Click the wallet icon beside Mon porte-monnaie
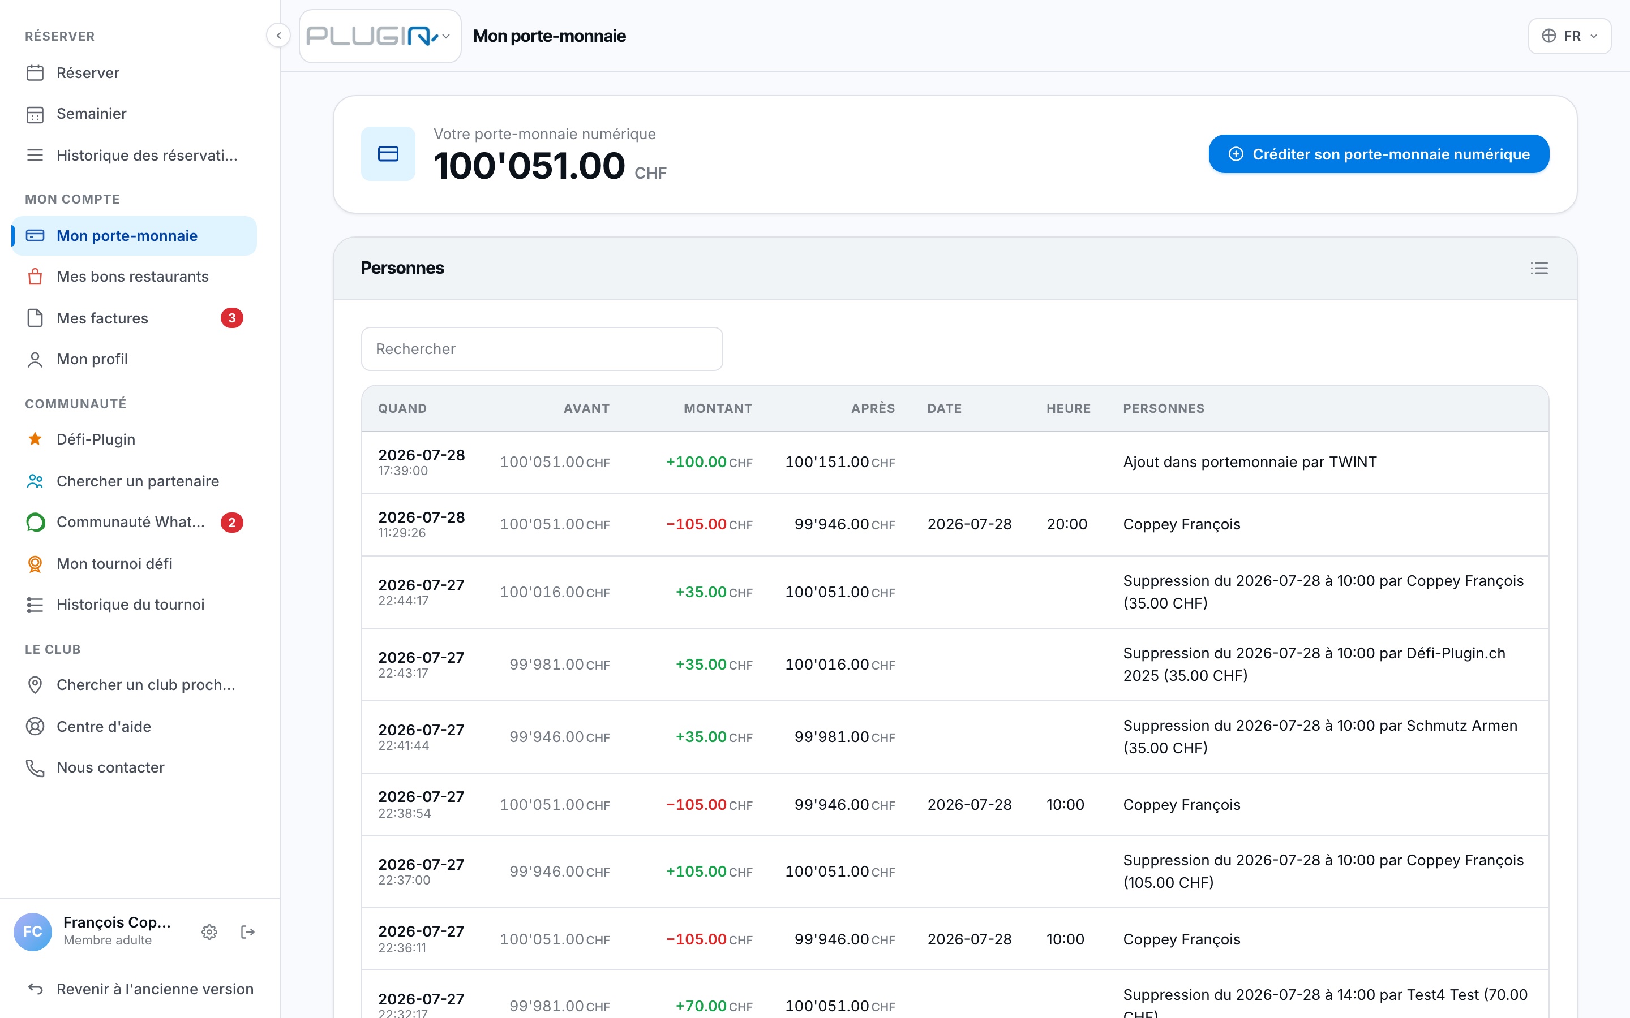Viewport: 1630px width, 1018px height. (x=35, y=236)
